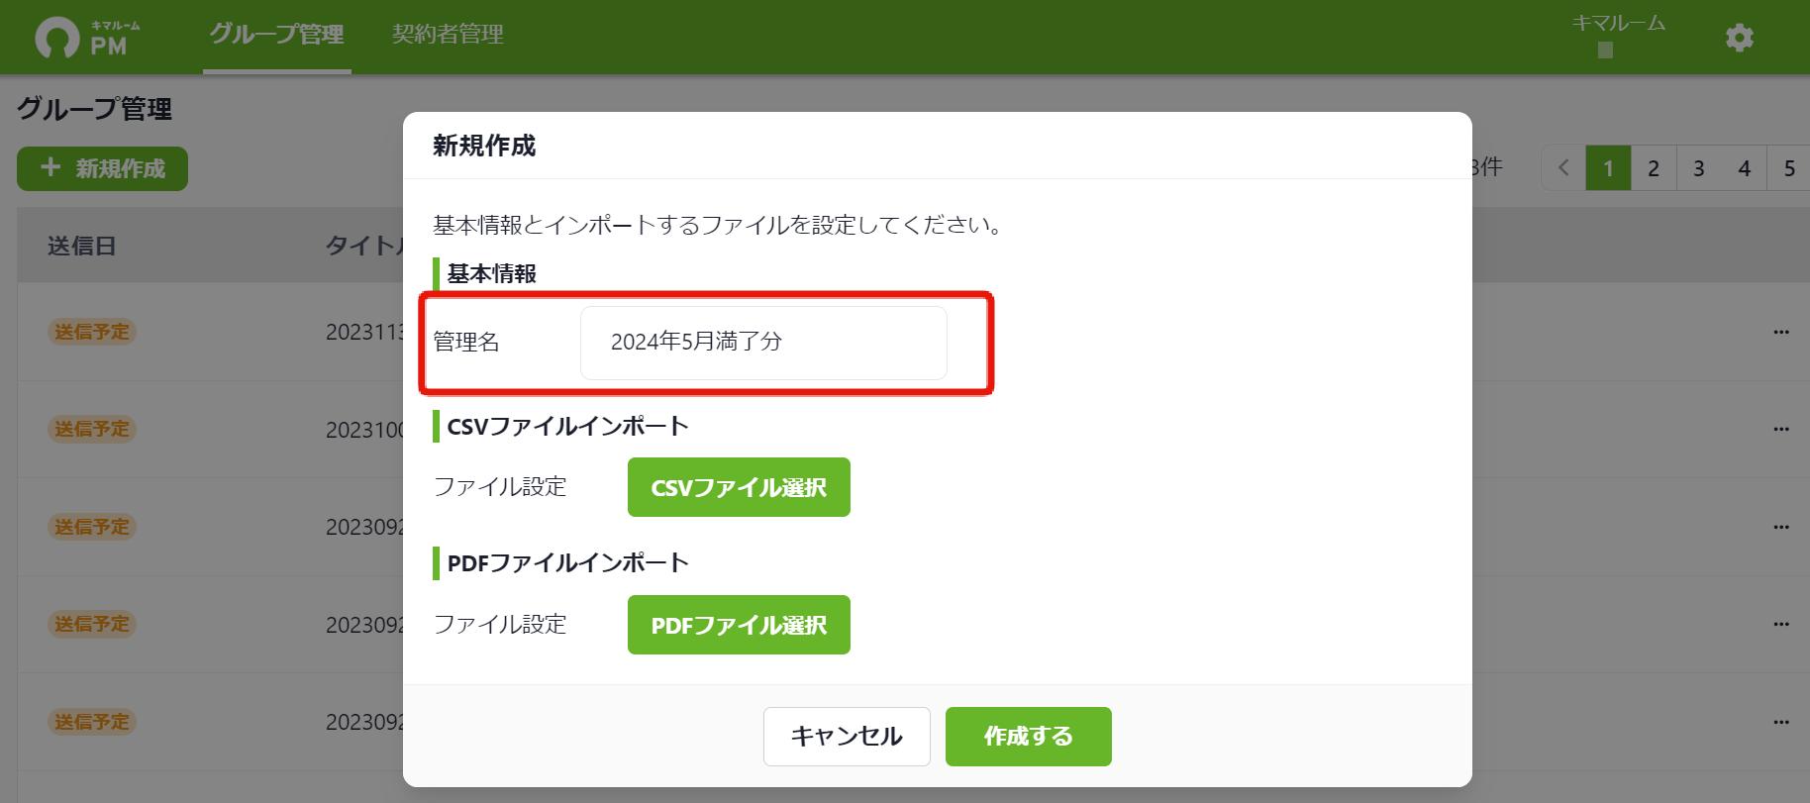The height and width of the screenshot is (803, 1810).
Task: Go to page 2 in pagination
Action: coord(1654,168)
